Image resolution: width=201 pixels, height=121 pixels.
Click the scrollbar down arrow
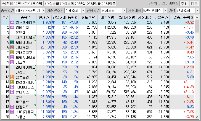click(197, 117)
